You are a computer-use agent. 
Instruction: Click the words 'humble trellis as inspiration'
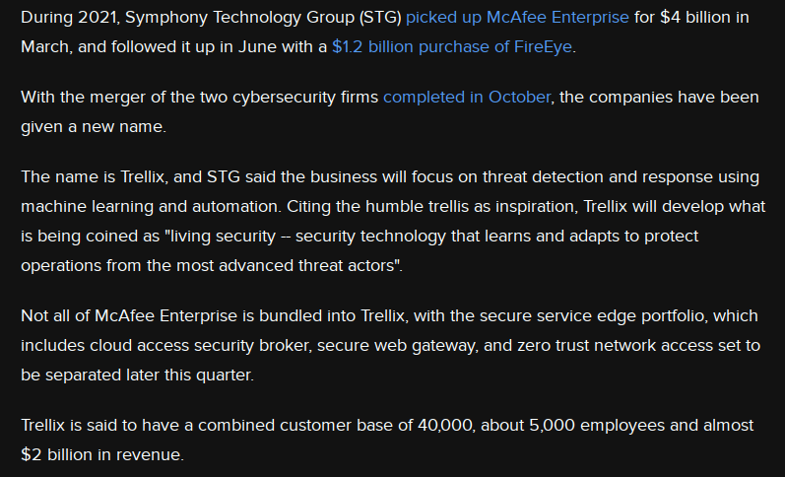click(471, 206)
